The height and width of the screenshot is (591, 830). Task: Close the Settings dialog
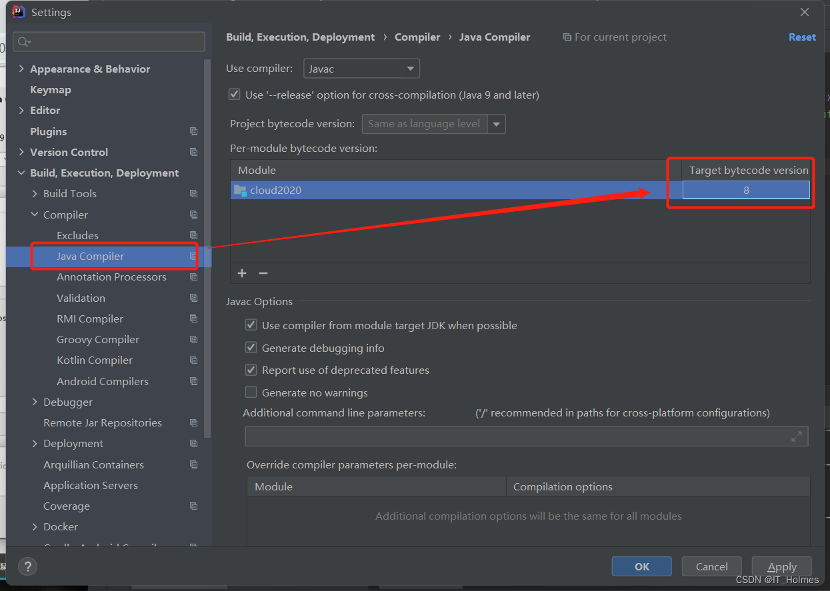(x=805, y=12)
